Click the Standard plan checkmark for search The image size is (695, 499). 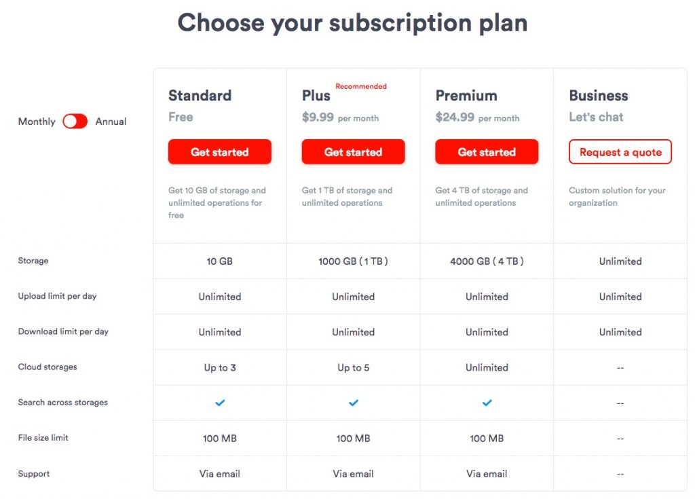(x=220, y=403)
